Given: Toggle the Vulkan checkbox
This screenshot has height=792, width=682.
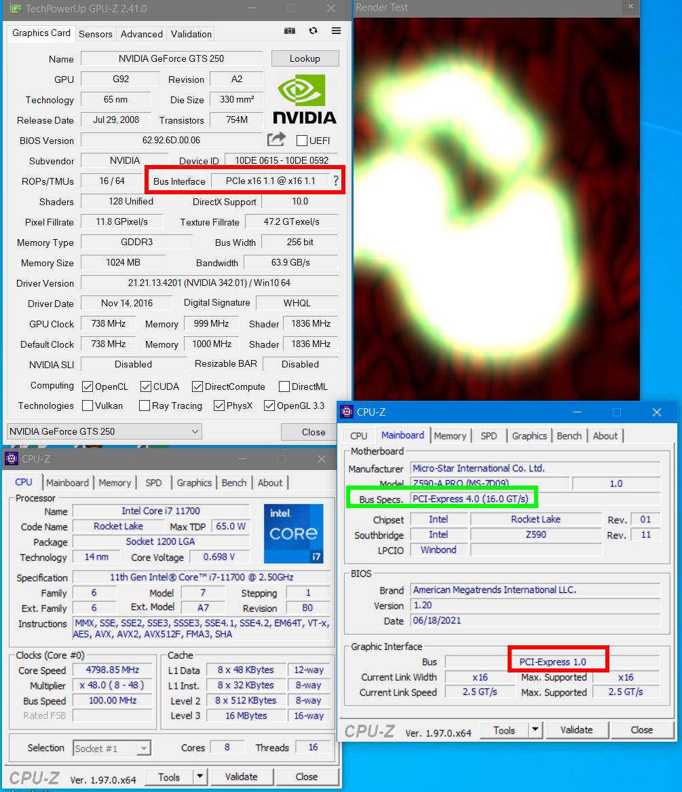Looking at the screenshot, I should (88, 406).
